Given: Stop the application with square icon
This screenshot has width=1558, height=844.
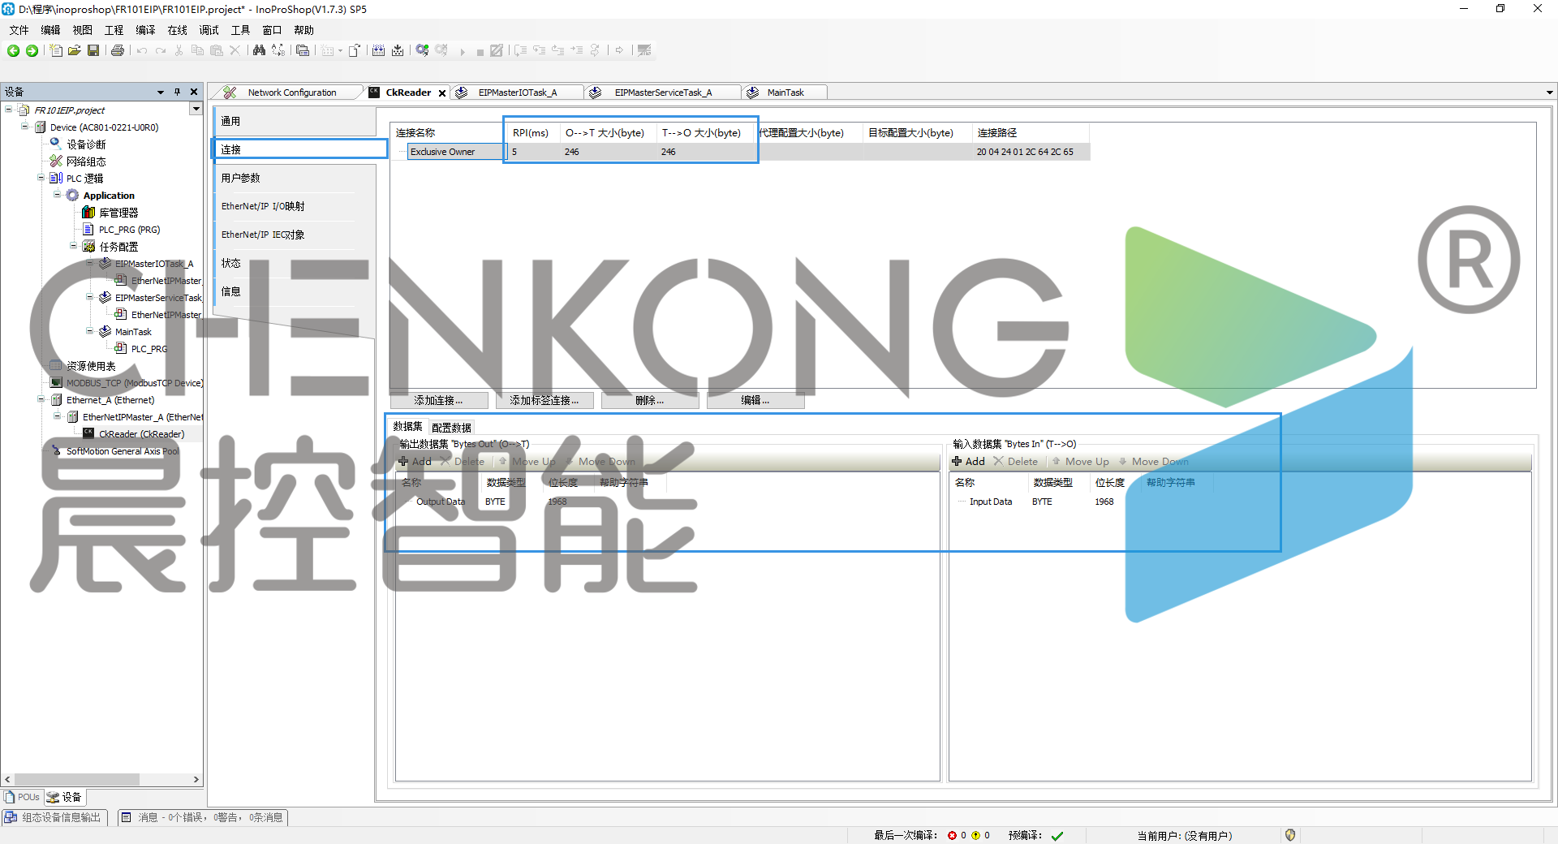Looking at the screenshot, I should tap(480, 52).
